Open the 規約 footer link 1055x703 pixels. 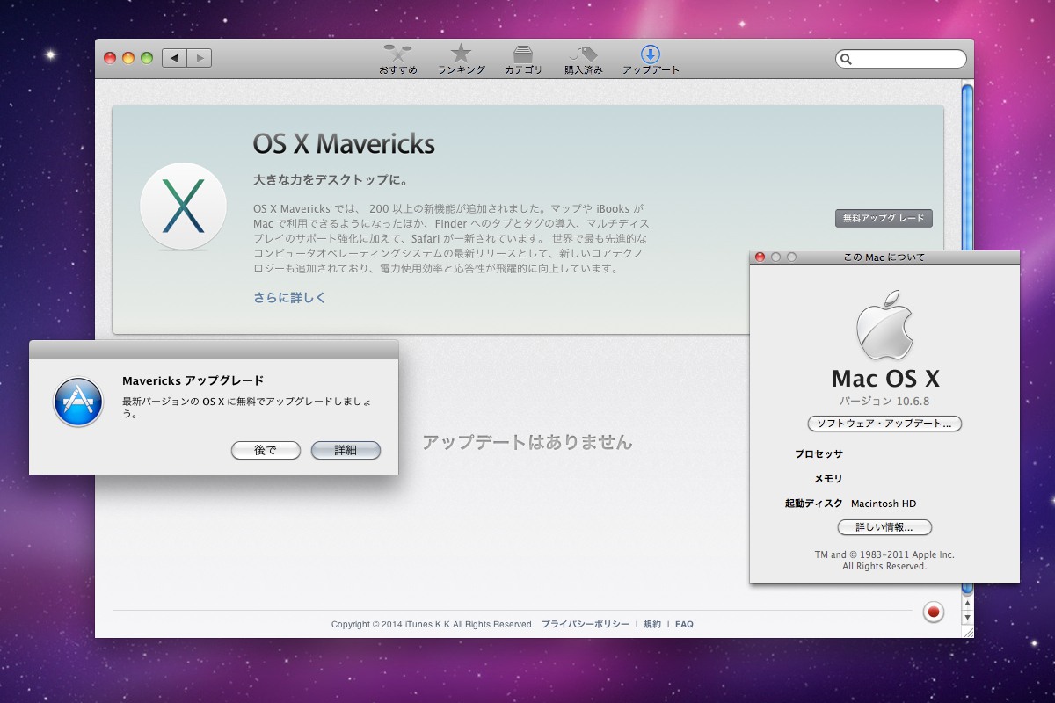pos(652,624)
